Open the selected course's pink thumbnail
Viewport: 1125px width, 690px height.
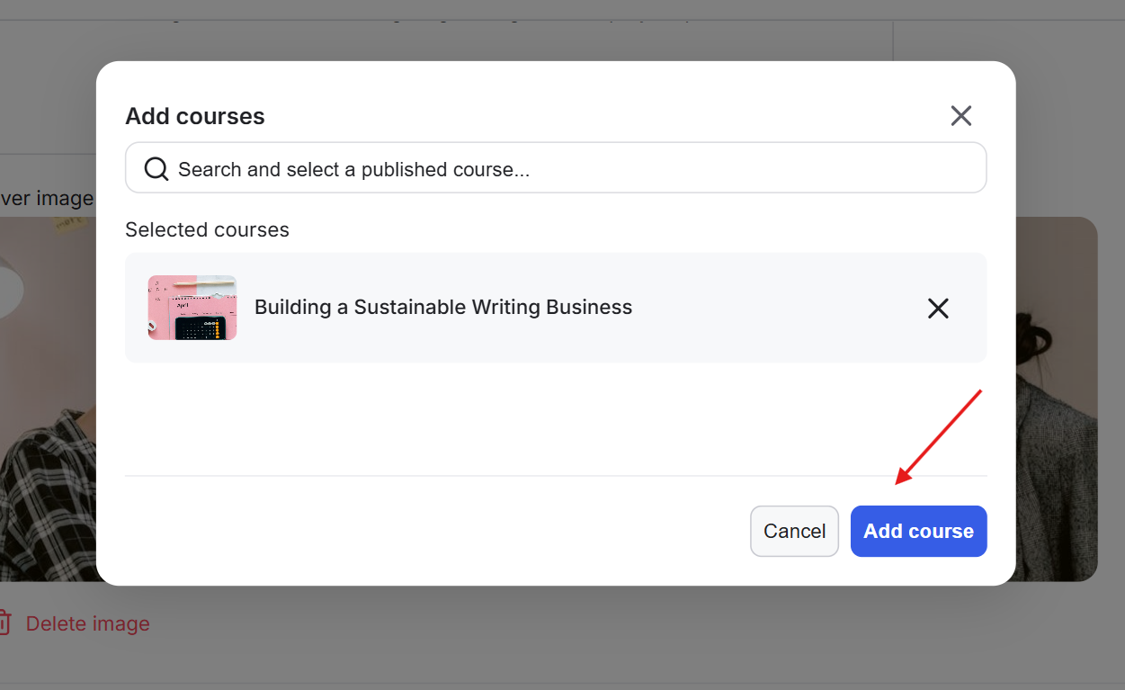point(192,308)
